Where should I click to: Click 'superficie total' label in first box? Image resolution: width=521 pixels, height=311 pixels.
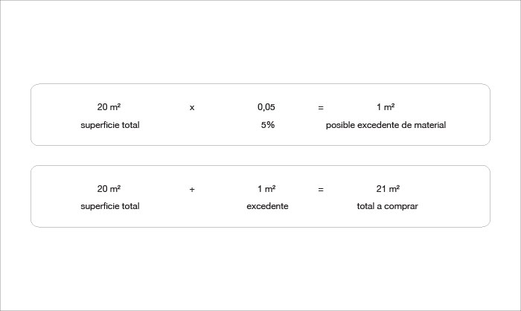click(110, 125)
